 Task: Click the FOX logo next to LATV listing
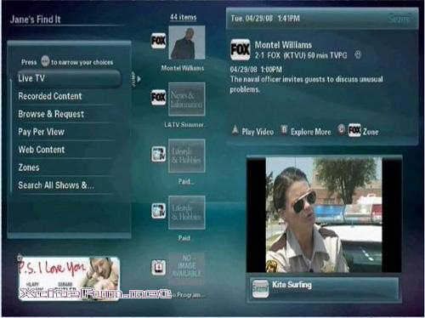click(158, 97)
